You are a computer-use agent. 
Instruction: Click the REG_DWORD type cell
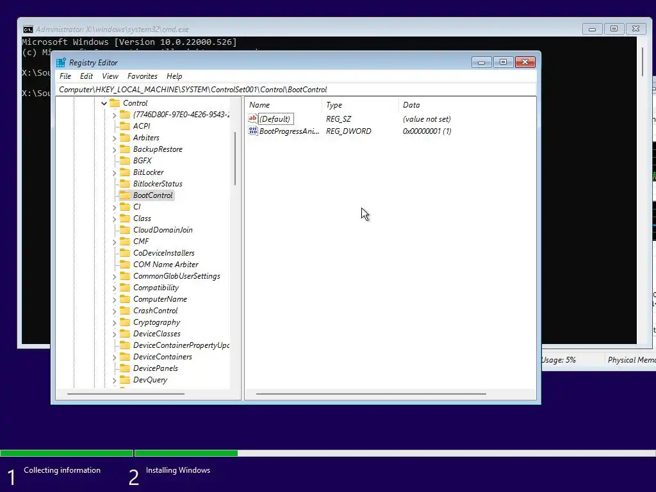coord(348,131)
